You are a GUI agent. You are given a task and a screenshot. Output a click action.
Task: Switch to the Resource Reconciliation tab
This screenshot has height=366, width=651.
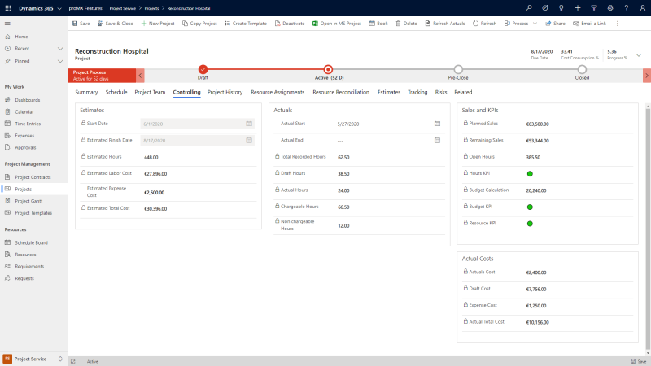341,92
